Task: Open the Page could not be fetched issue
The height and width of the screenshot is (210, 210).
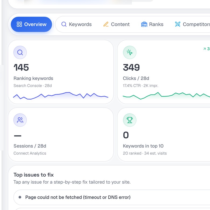Action: click(x=112, y=197)
